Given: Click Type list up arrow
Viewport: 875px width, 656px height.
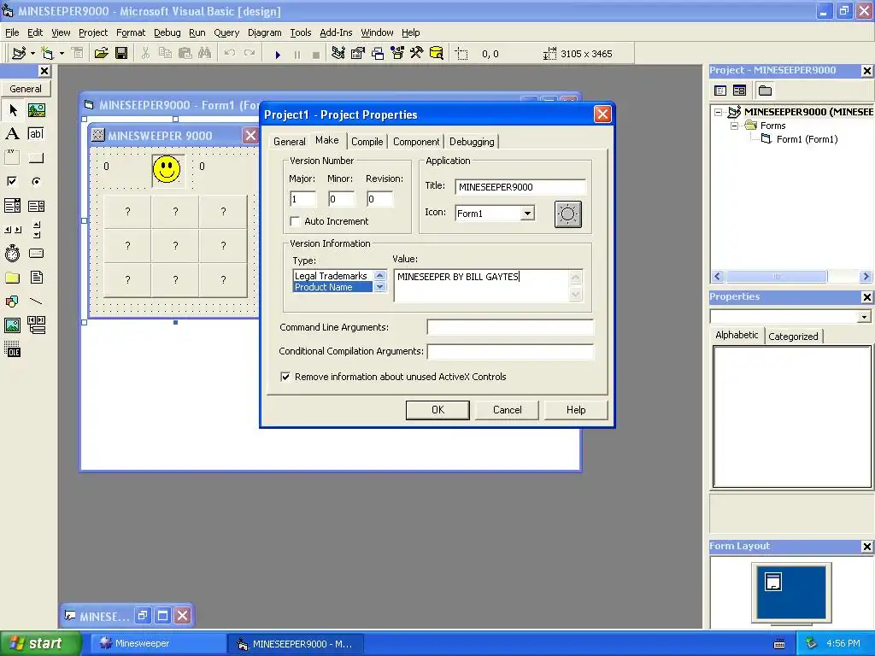Looking at the screenshot, I should pos(380,276).
